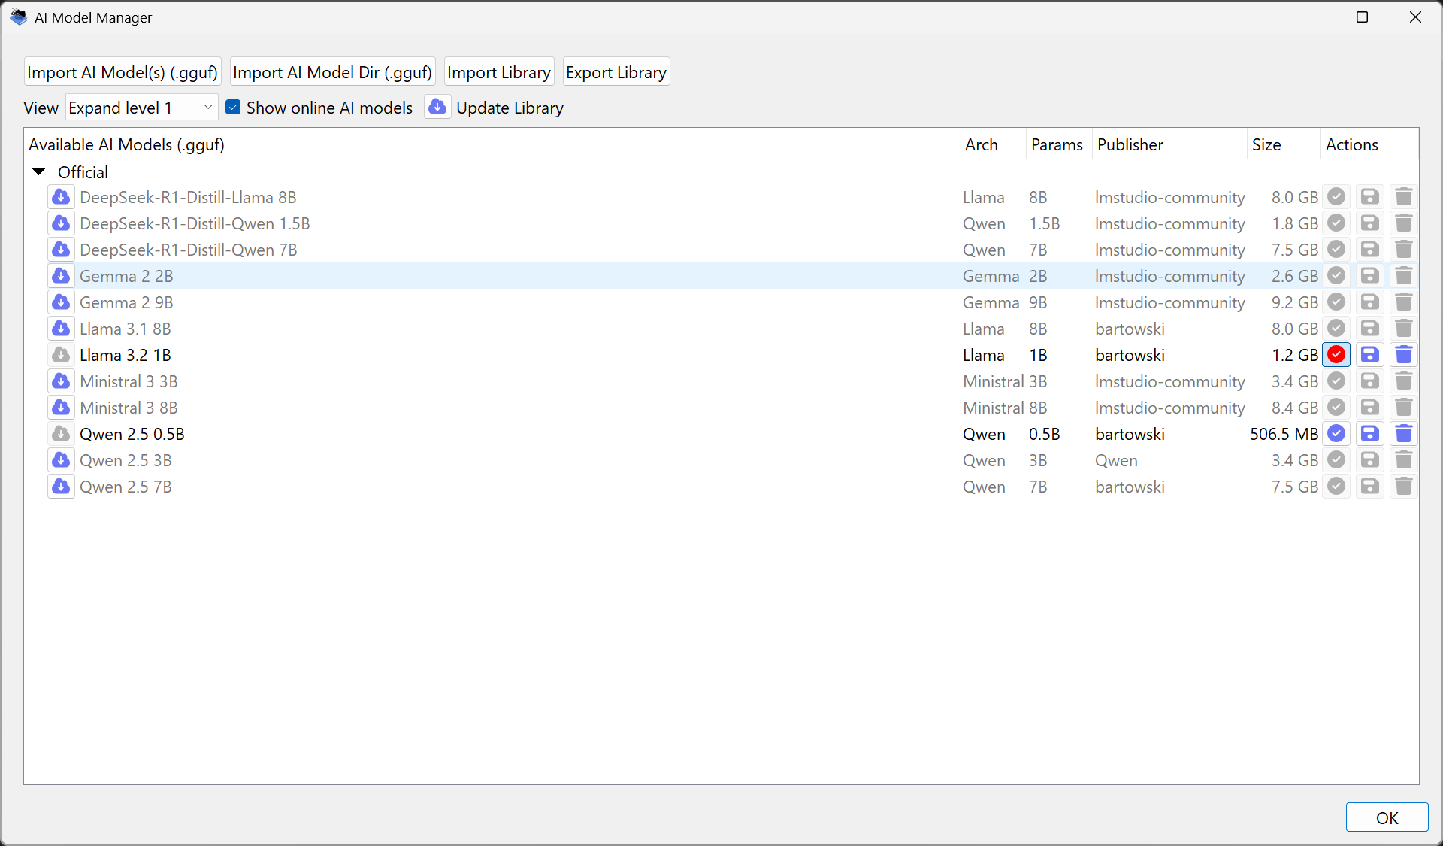The image size is (1443, 846).
Task: Delete the Llama 3.2 1B model
Action: click(x=1403, y=355)
